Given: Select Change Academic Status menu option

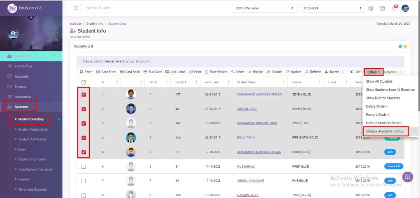Looking at the screenshot, I should tap(384, 131).
